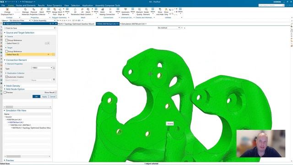Toggle Target Group Reference checkbox
Screen dimensions: 293x165
pyautogui.click(x=7, y=51)
